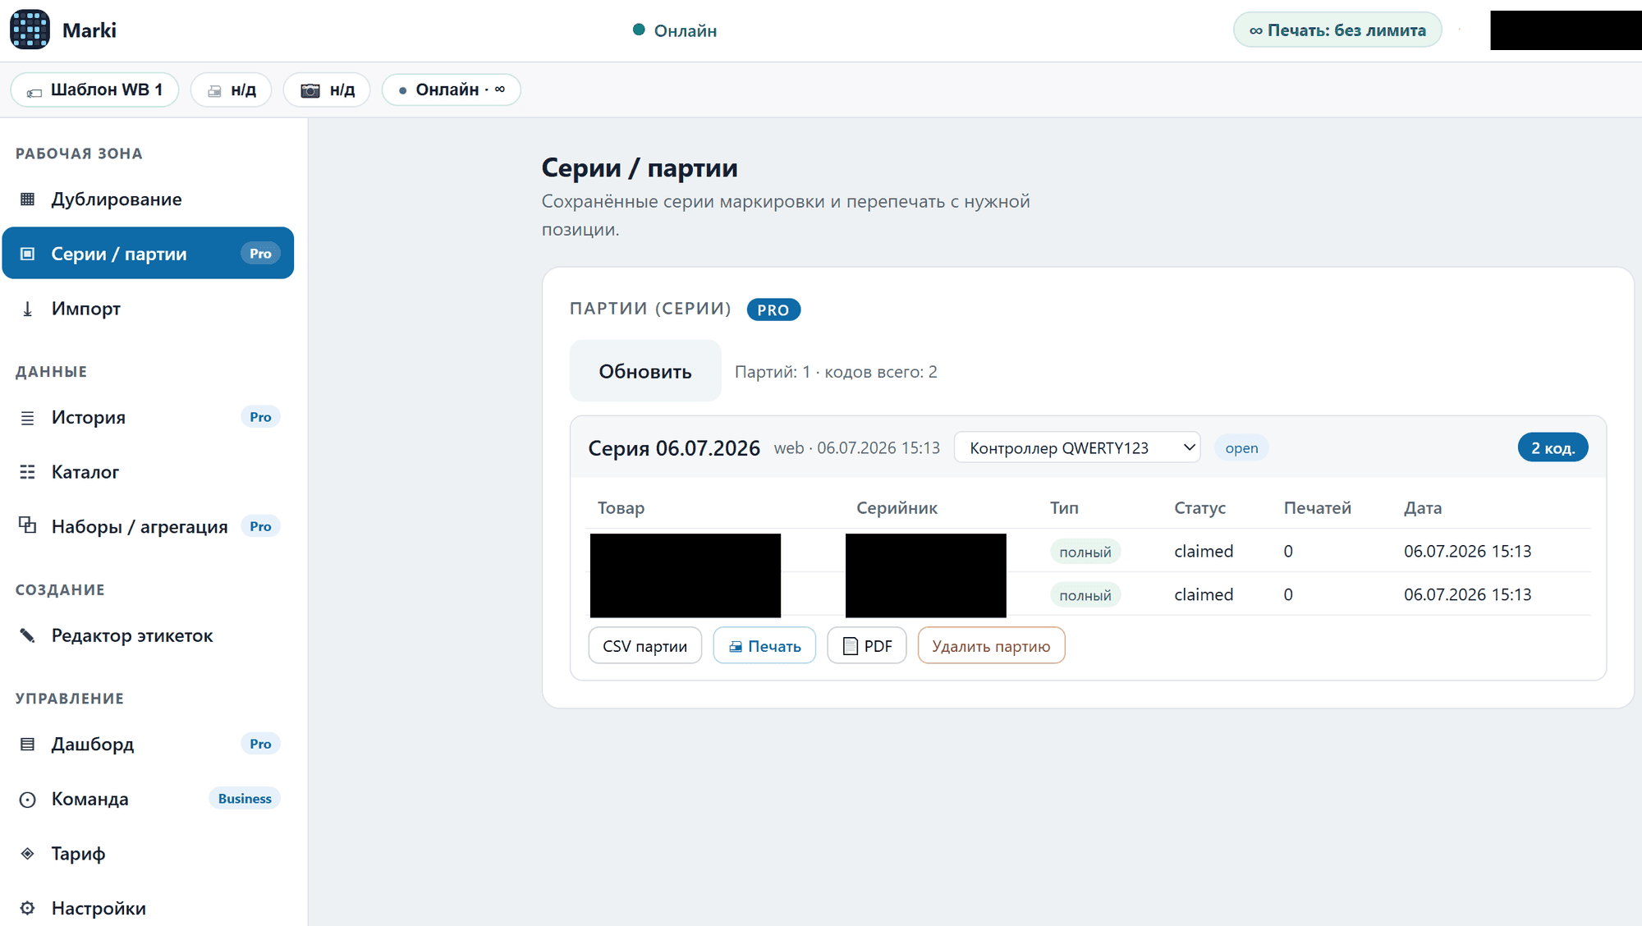Select the Шаблон WB 1 template chip

point(94,89)
